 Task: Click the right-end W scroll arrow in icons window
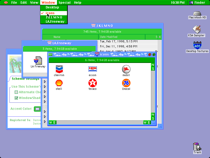click(x=145, y=122)
